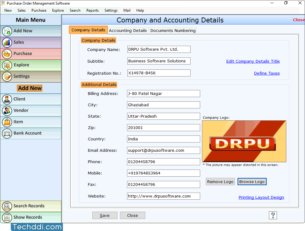This screenshot has height=231, width=305.
Task: Click the Subtitle input field
Action: pos(159,61)
